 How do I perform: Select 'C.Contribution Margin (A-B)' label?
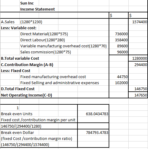(x=27, y=65)
